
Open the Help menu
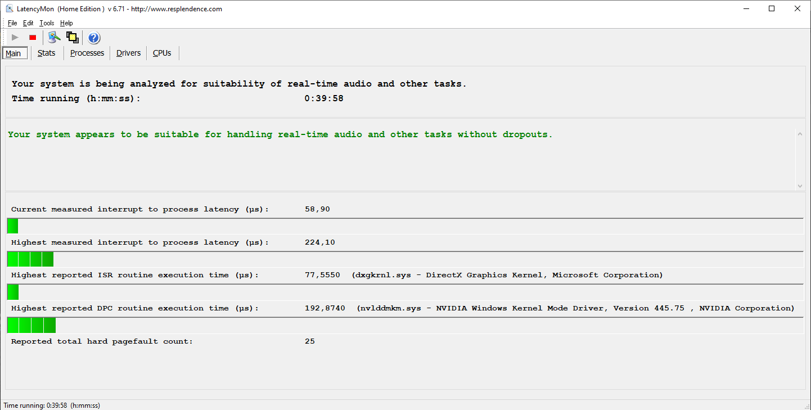point(66,23)
